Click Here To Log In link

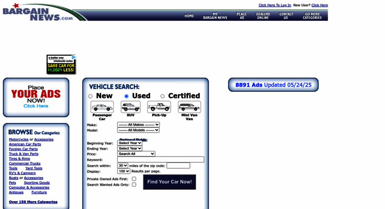coord(275,5)
